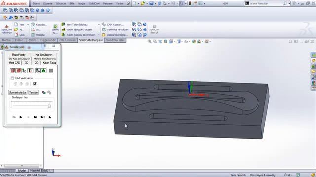The width and height of the screenshot is (316, 177).
Task: Click the Section View icon
Action: pyautogui.click(x=166, y=41)
